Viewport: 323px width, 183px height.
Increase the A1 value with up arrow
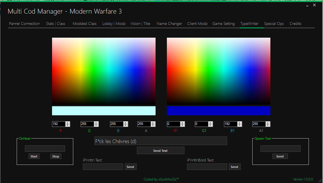pos(268,123)
